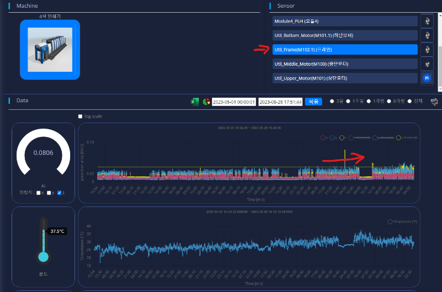Open the pie chart report icon
The height and width of the screenshot is (292, 442).
pos(206,102)
